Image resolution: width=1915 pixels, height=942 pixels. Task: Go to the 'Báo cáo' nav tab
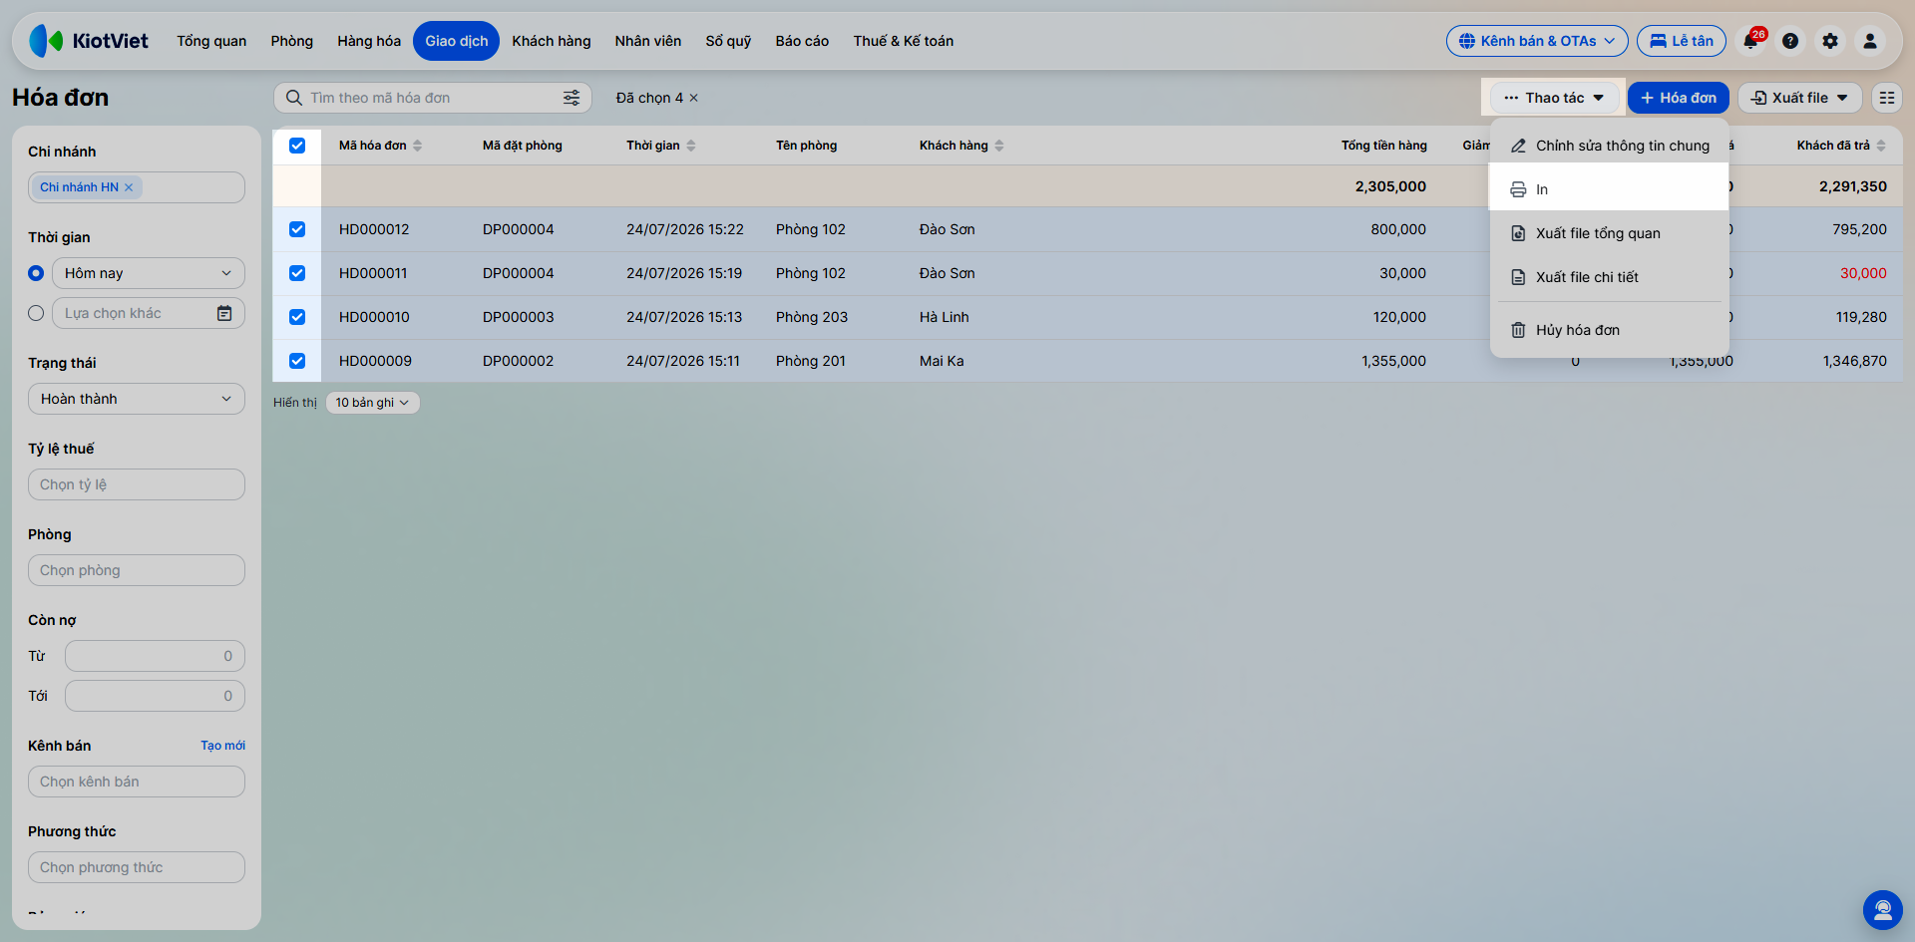pyautogui.click(x=802, y=41)
